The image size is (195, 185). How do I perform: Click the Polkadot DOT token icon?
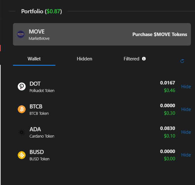22,86
